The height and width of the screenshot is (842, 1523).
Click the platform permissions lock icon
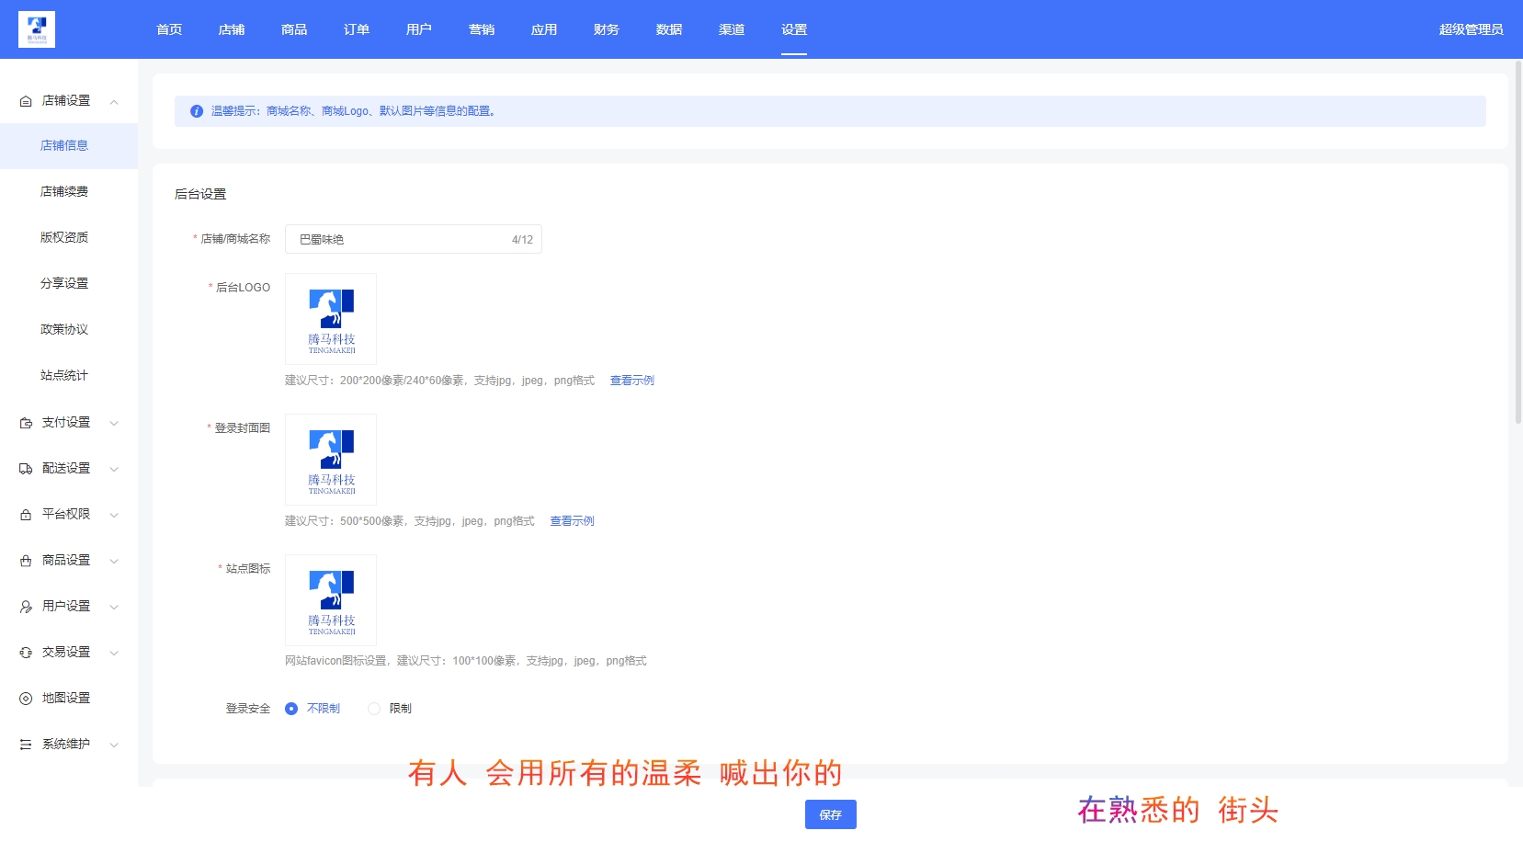click(26, 515)
